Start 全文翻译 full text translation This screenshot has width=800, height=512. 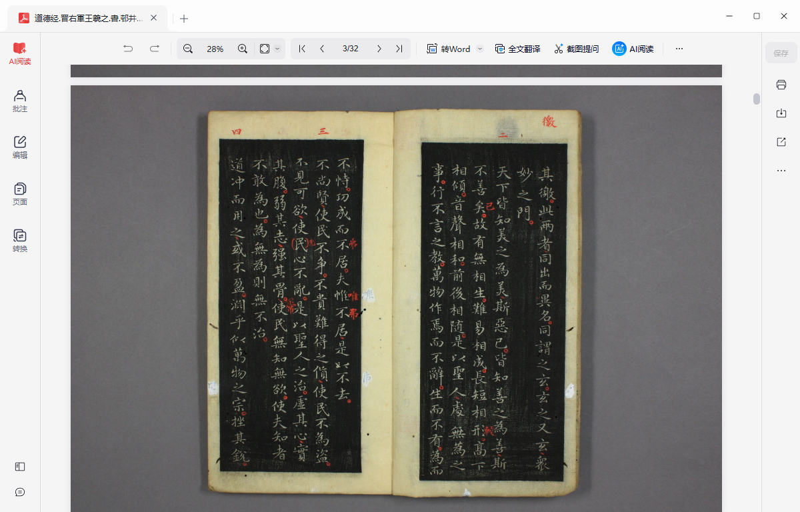518,49
